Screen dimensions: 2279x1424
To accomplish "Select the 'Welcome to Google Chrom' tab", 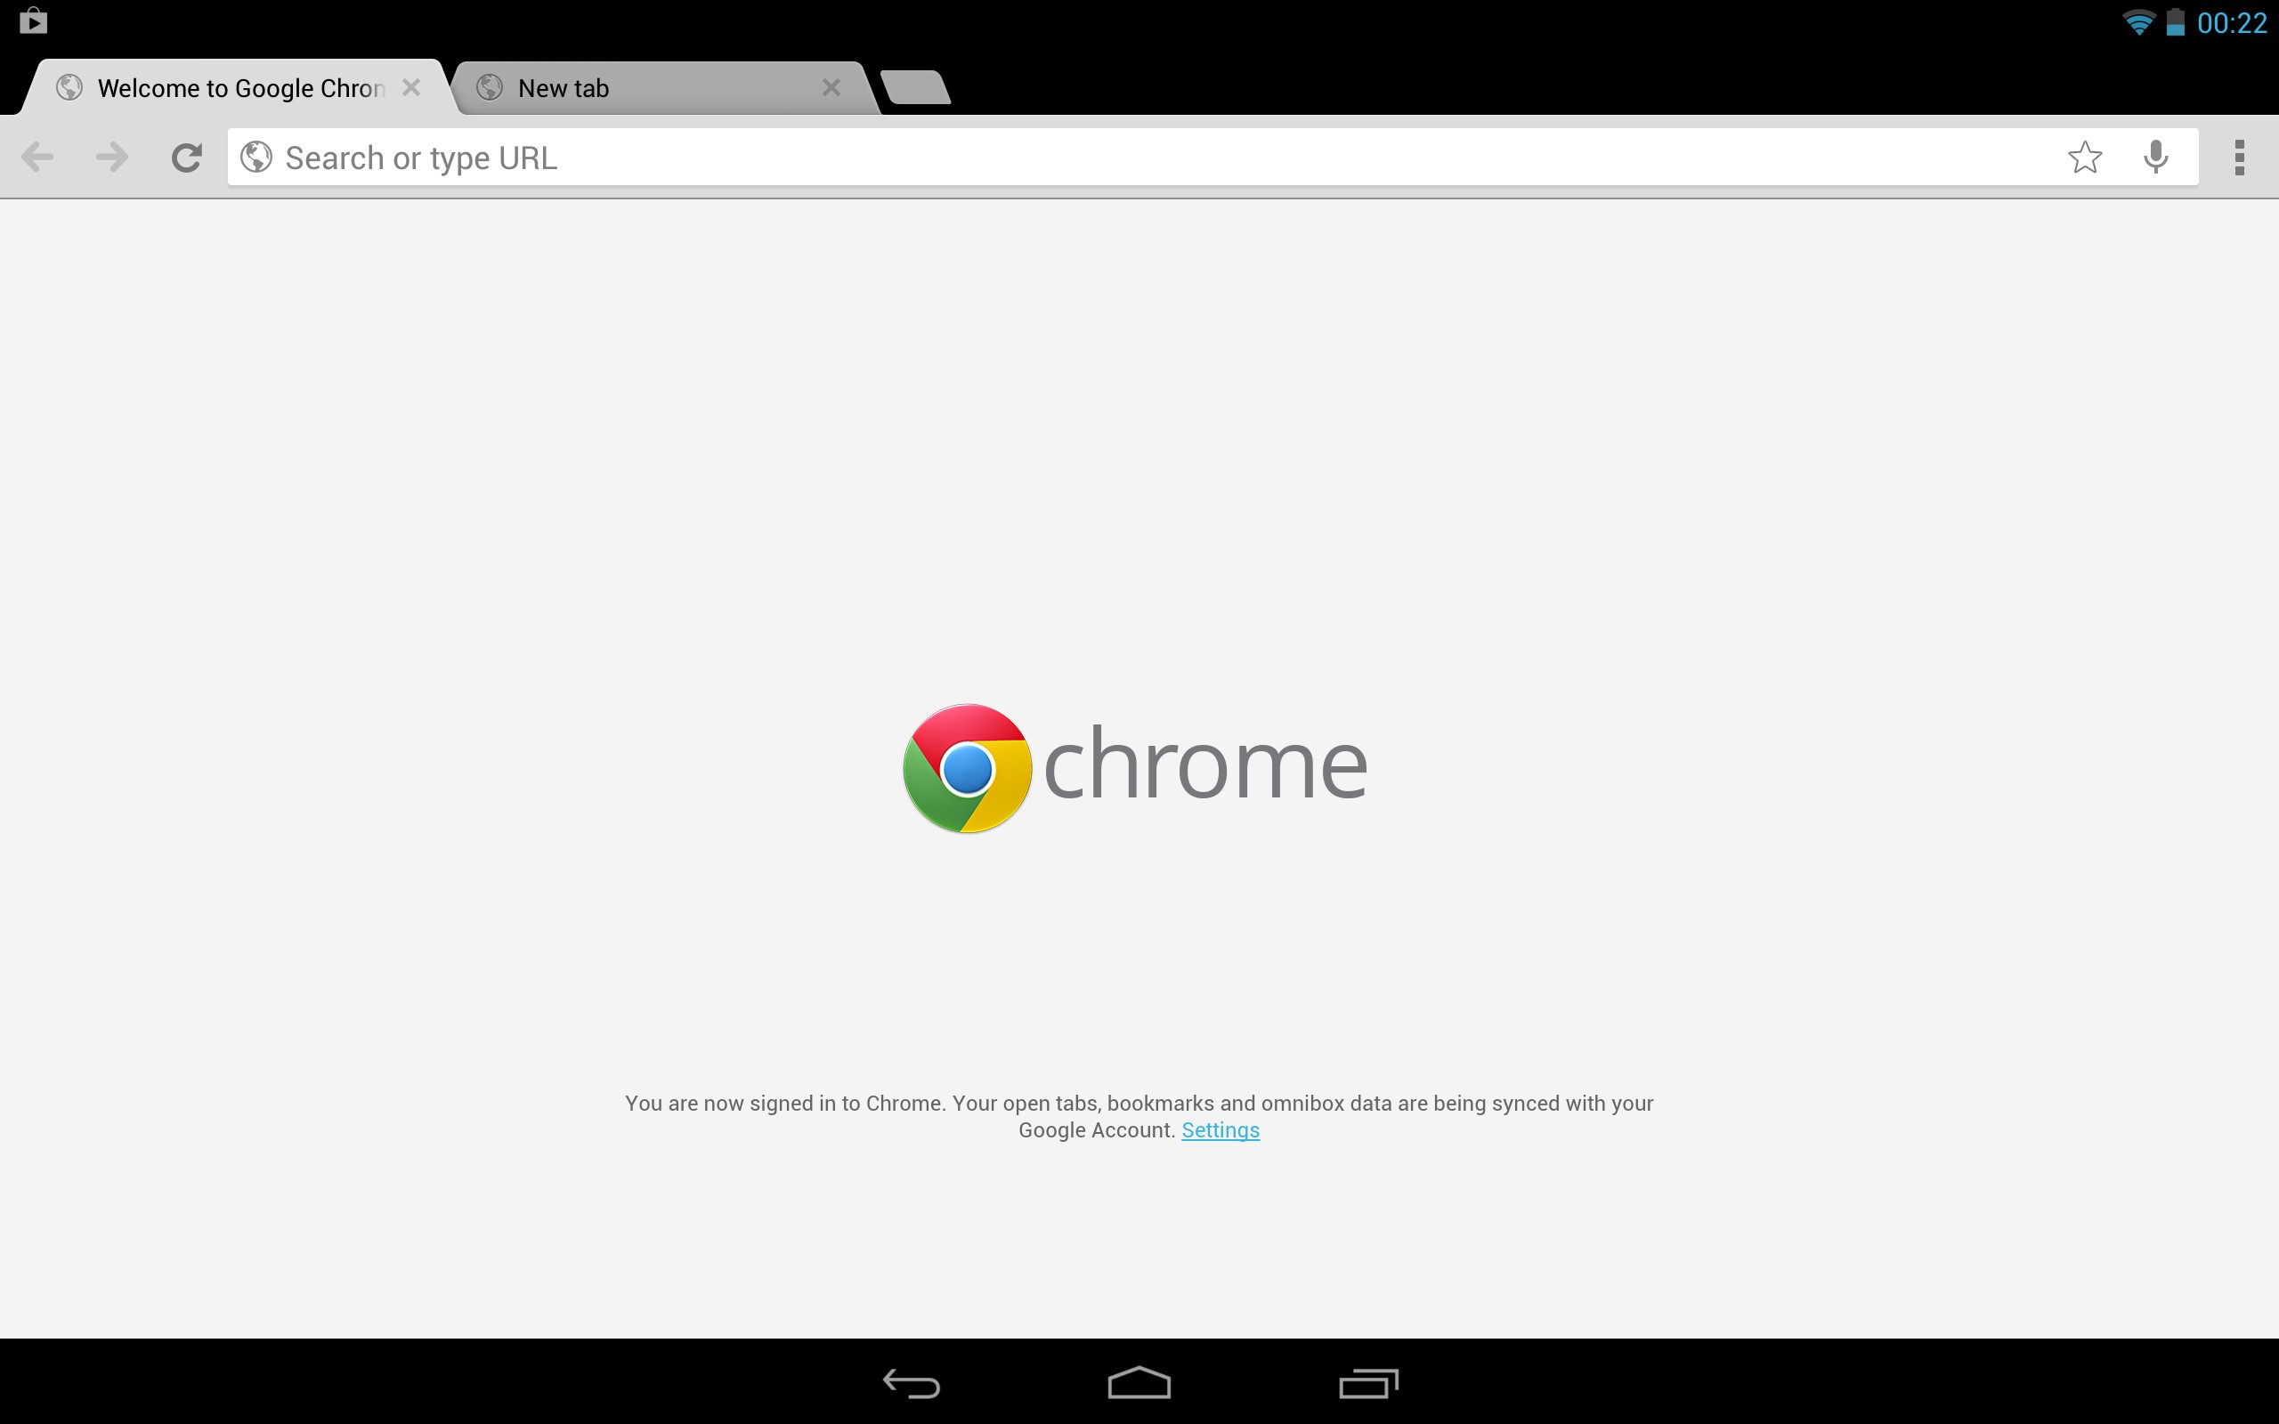I will (235, 87).
